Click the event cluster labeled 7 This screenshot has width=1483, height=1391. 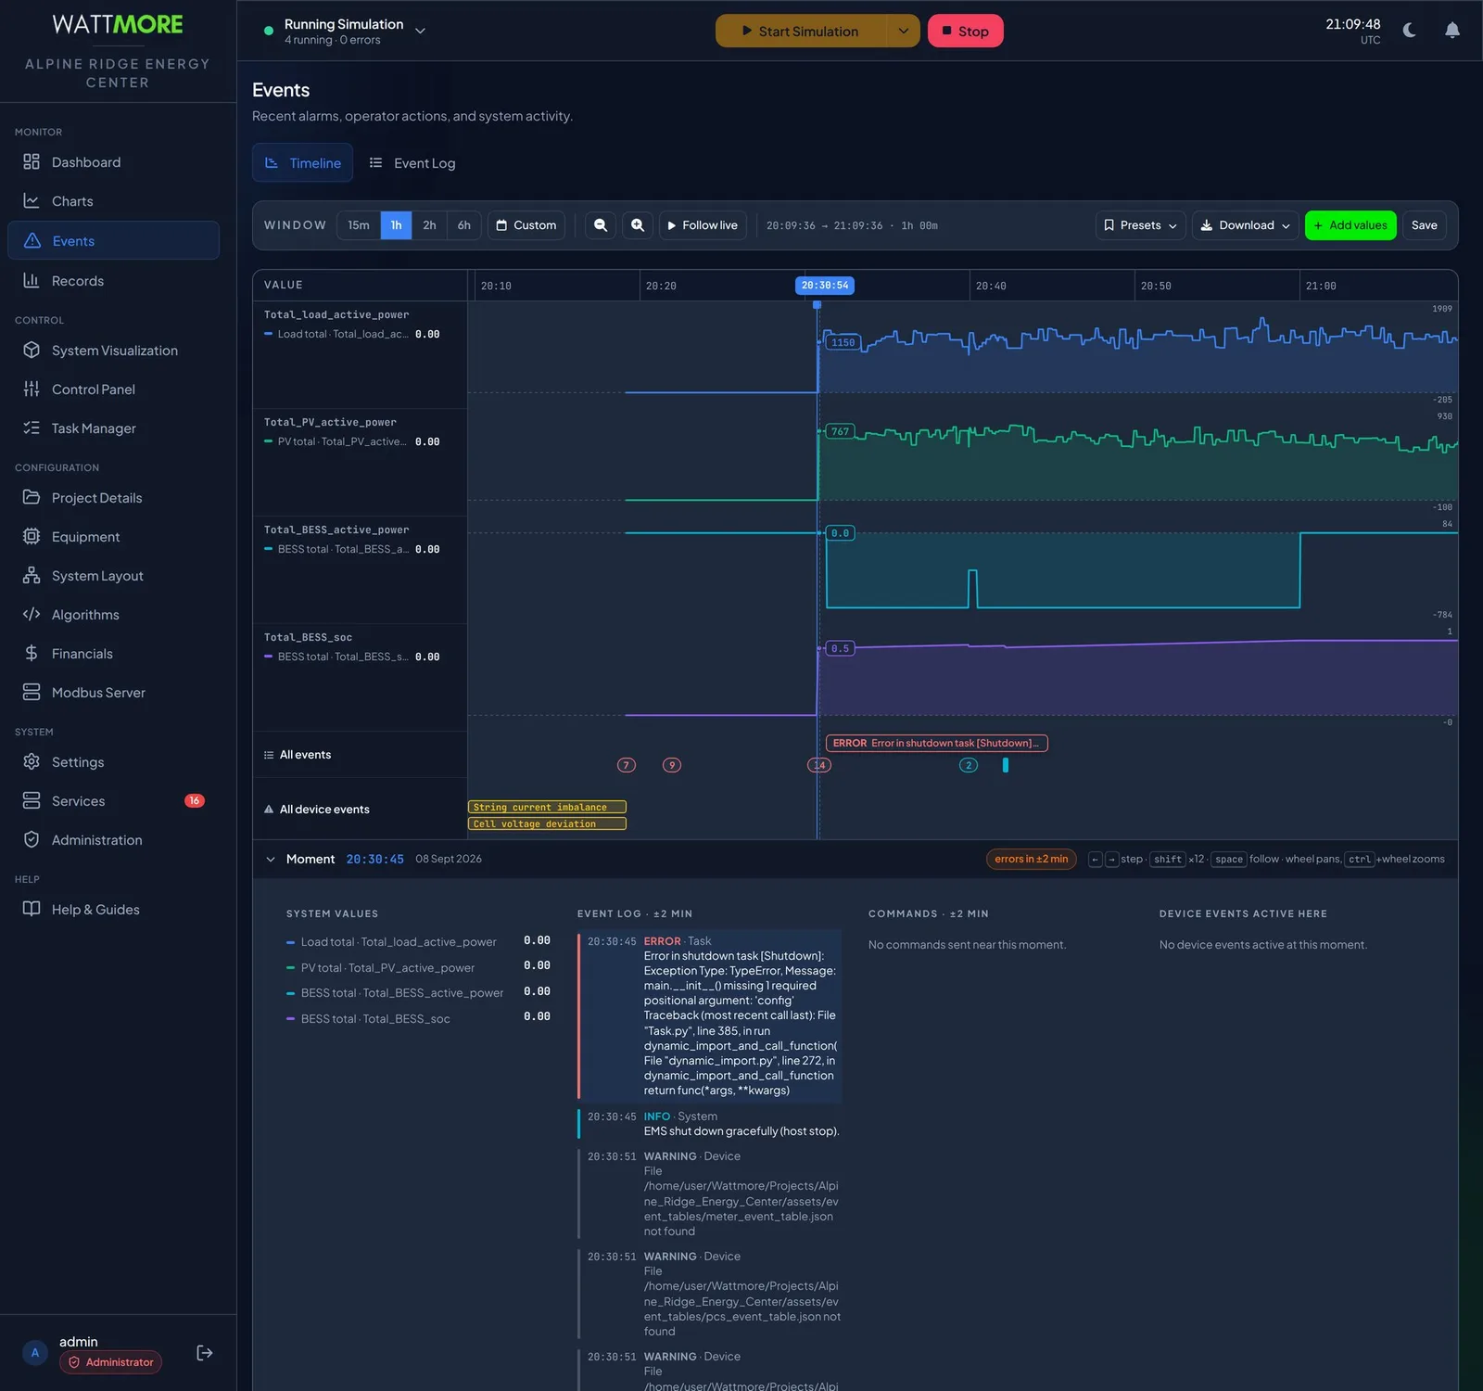click(627, 765)
